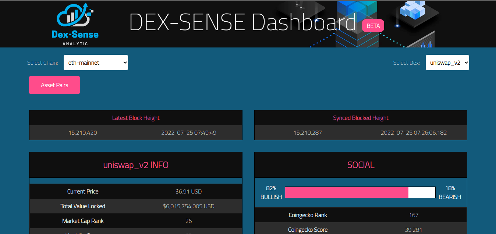The height and width of the screenshot is (234, 496).
Task: Select the Market Cap Rank row
Action: coord(136,221)
